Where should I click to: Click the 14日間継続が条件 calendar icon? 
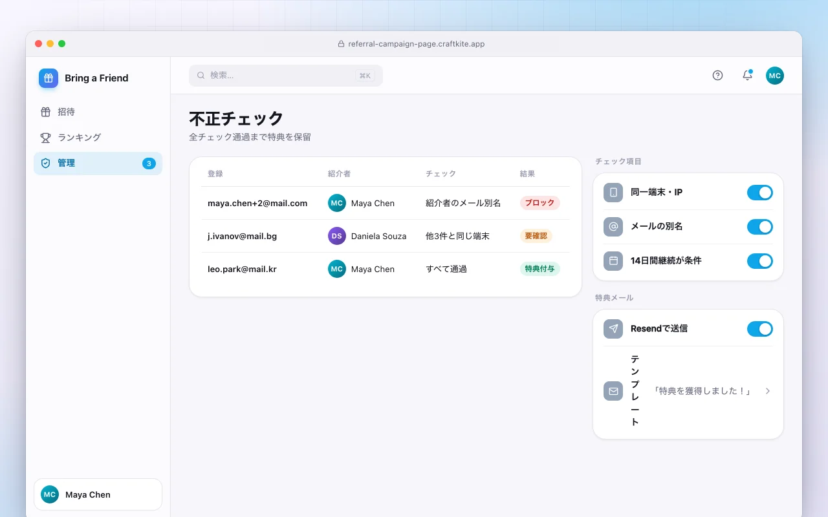click(x=613, y=261)
